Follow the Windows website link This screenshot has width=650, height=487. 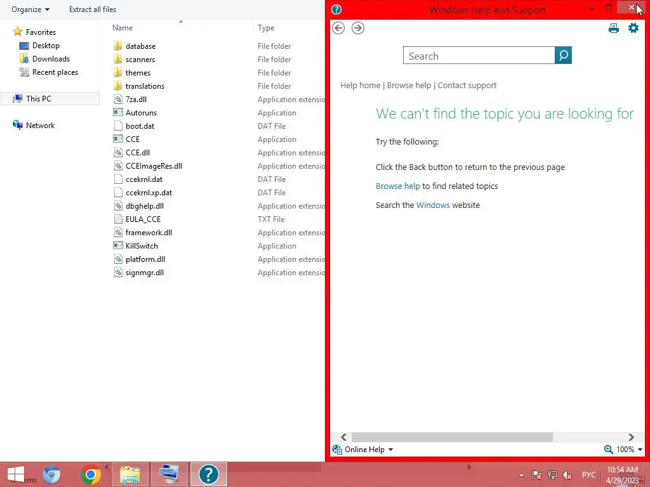433,205
